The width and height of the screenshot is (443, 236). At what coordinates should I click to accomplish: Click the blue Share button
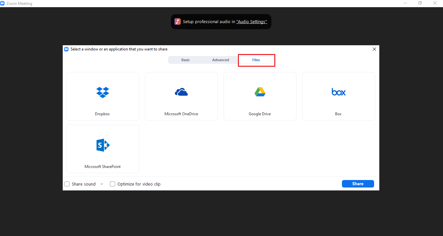tap(358, 184)
